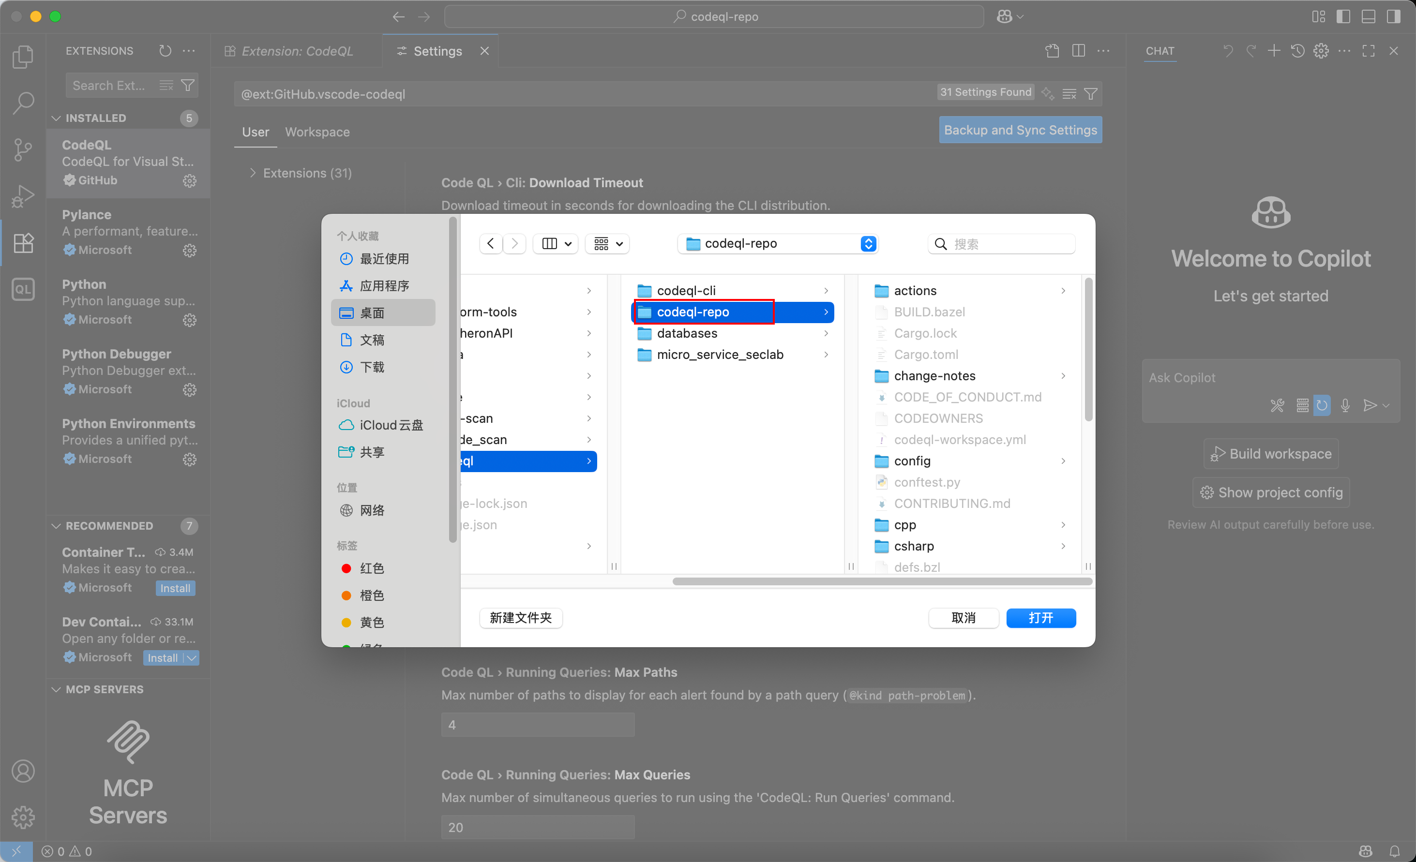
Task: Customize layout button in title bar
Action: click(x=1318, y=16)
